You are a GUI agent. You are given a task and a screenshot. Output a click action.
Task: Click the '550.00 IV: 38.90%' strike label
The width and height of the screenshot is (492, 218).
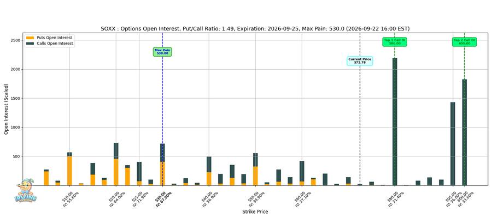tap(257, 198)
